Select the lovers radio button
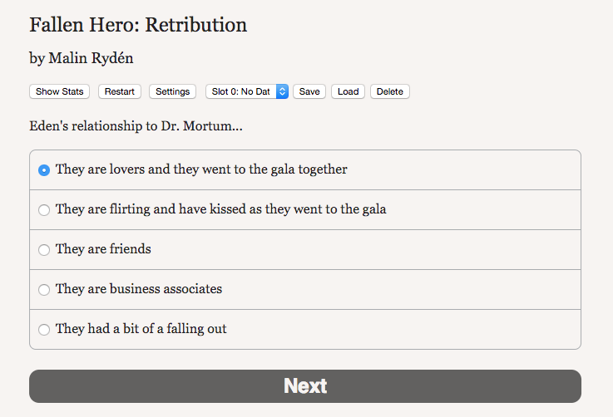613x417 pixels. point(44,170)
